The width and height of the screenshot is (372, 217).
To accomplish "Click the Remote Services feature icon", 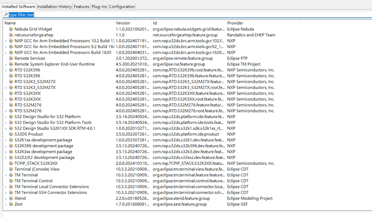I will coord(11,58).
